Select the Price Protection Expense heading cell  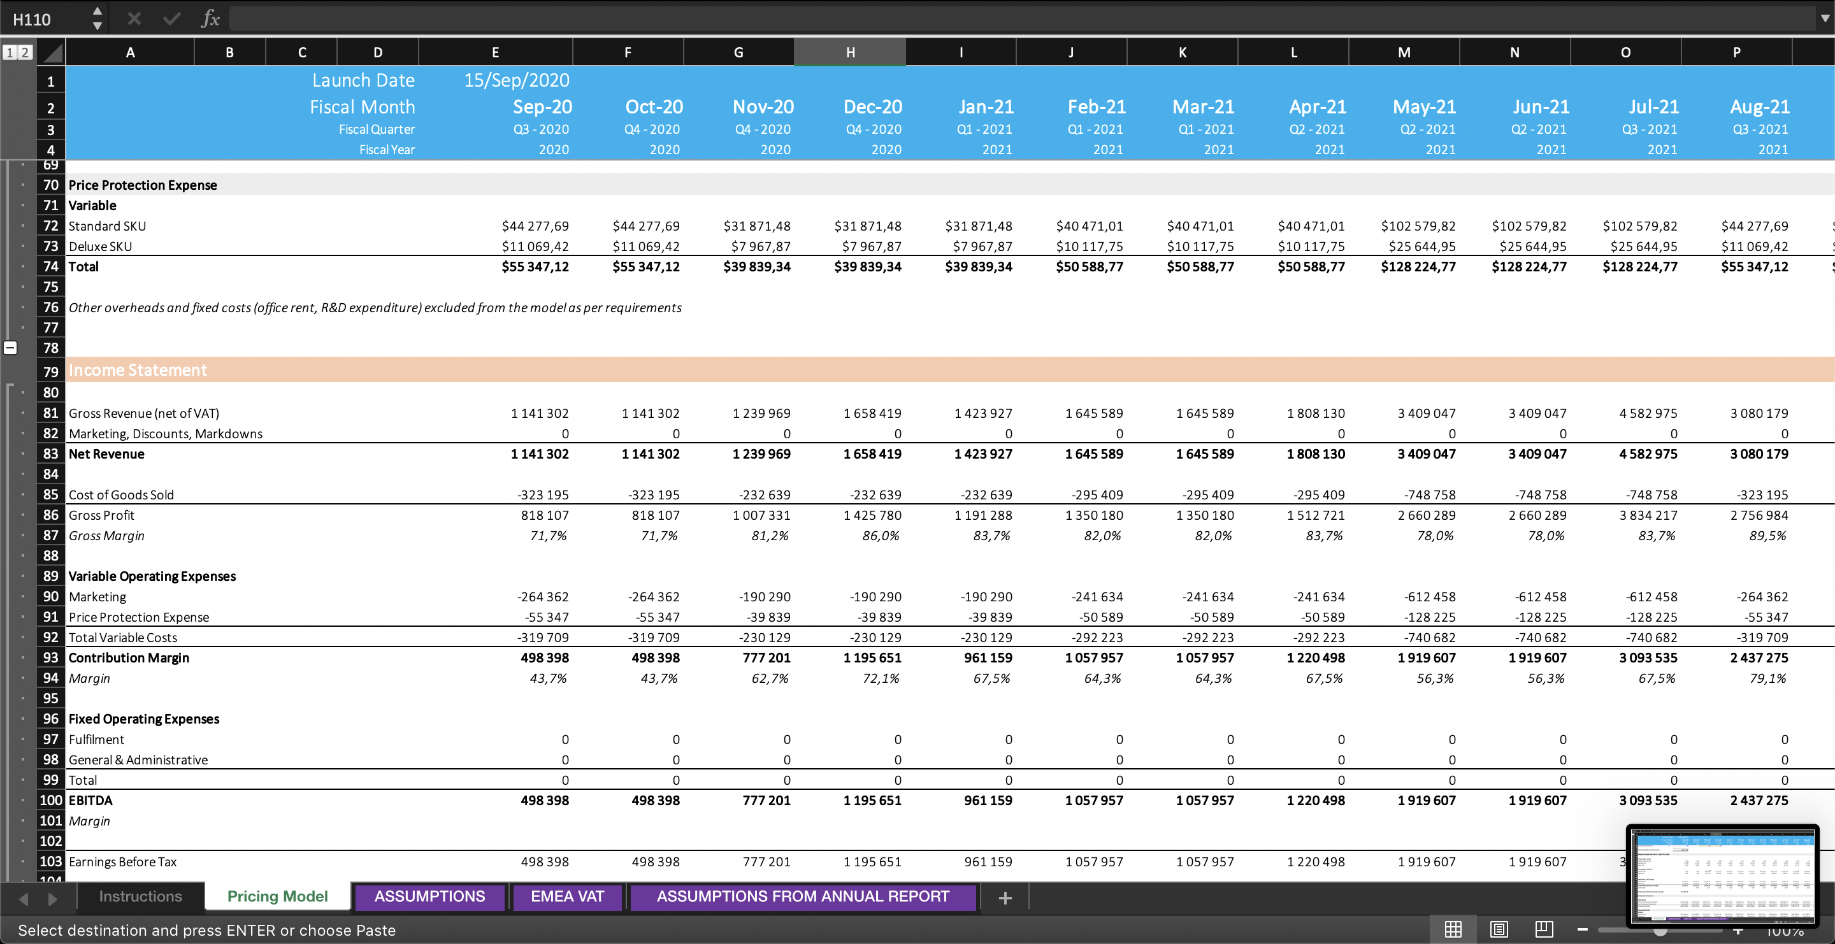coord(143,185)
